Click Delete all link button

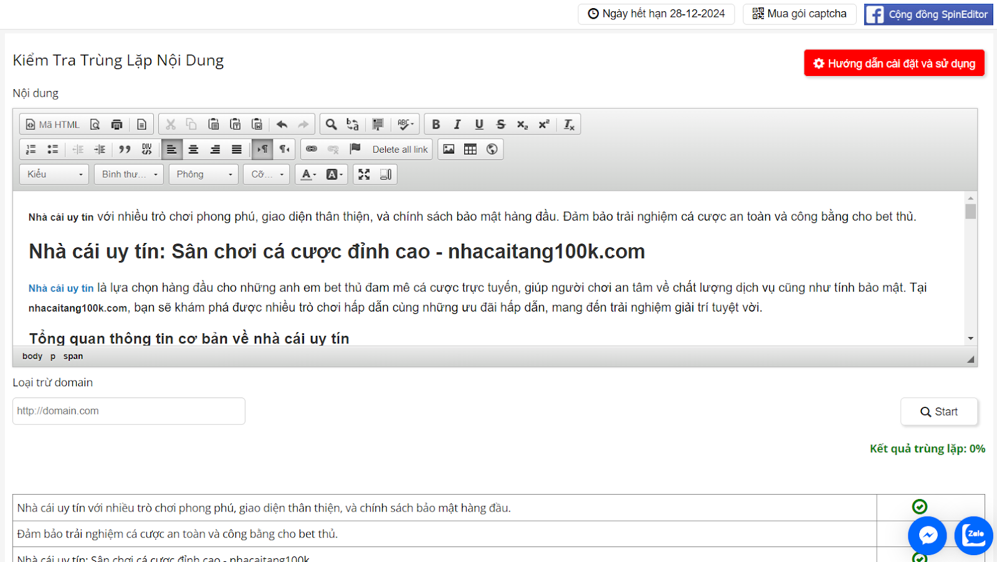pos(400,150)
